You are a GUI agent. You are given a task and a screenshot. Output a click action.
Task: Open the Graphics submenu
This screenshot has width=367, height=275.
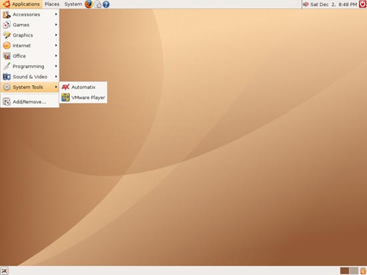(x=30, y=35)
